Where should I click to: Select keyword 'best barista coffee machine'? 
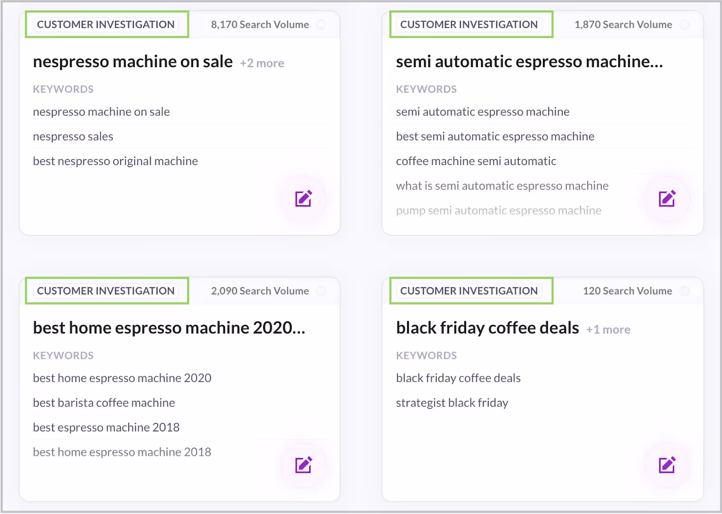pyautogui.click(x=104, y=403)
